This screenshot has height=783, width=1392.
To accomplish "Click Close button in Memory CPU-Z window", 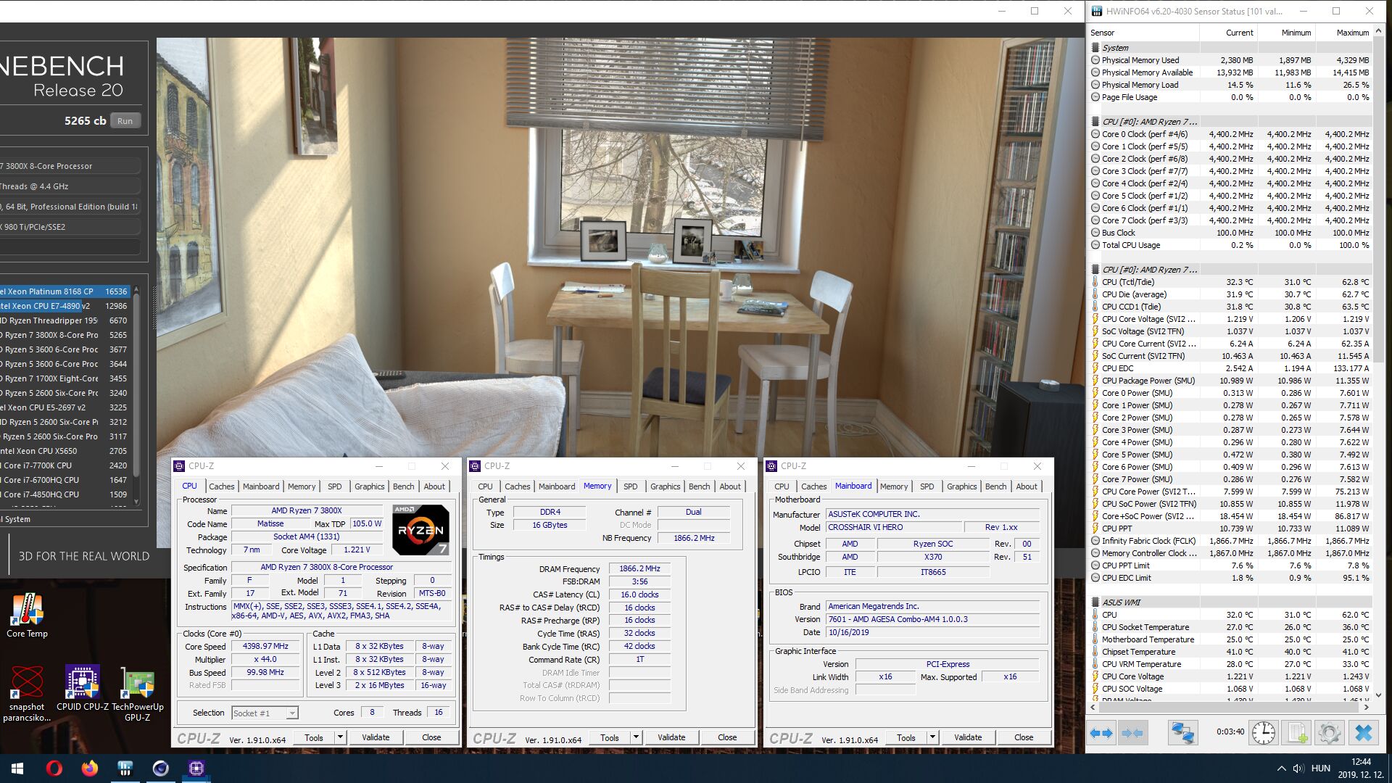I will pyautogui.click(x=727, y=737).
